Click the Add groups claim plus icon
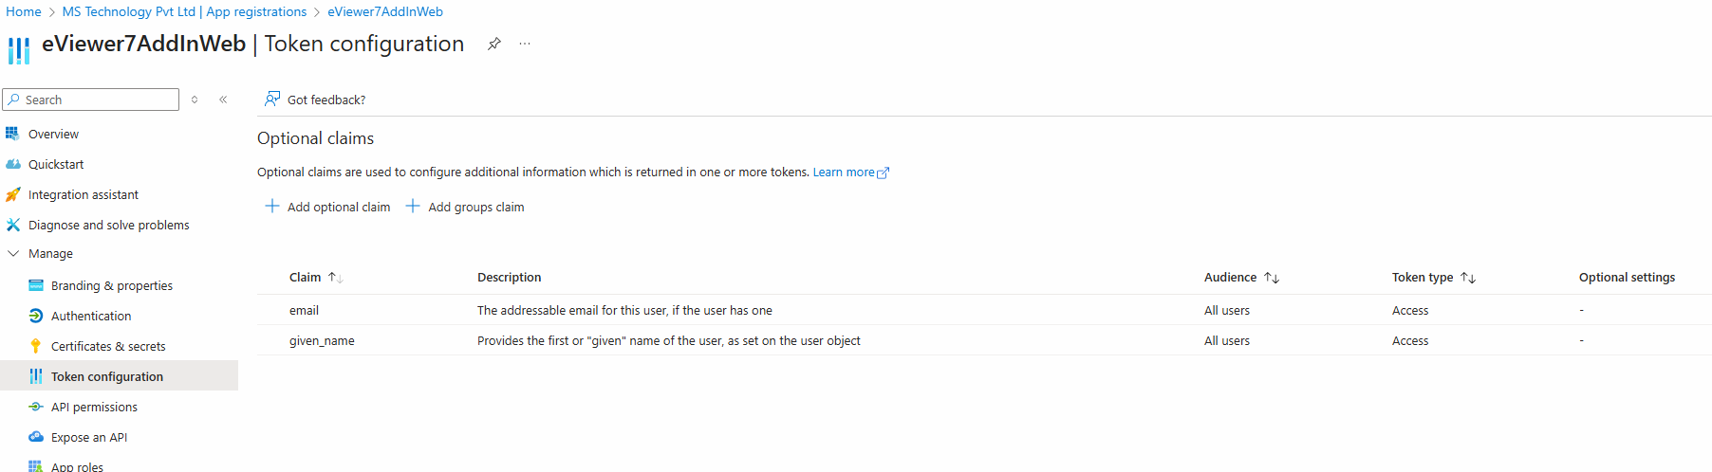This screenshot has width=1712, height=472. [x=413, y=207]
